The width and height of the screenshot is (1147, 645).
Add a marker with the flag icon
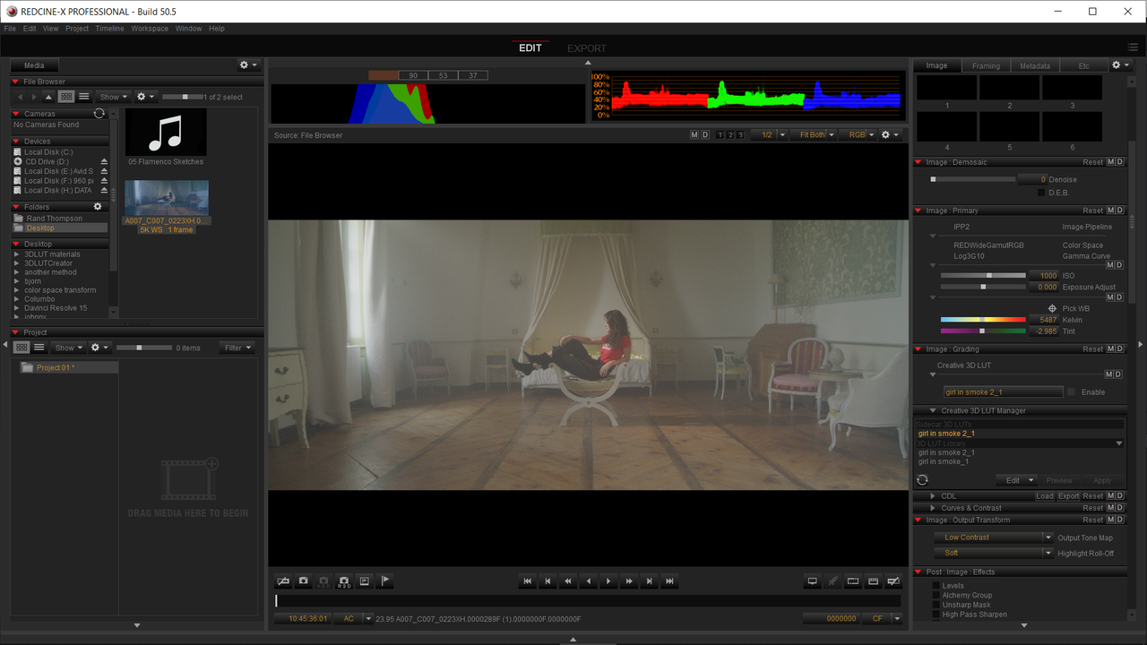tap(385, 581)
